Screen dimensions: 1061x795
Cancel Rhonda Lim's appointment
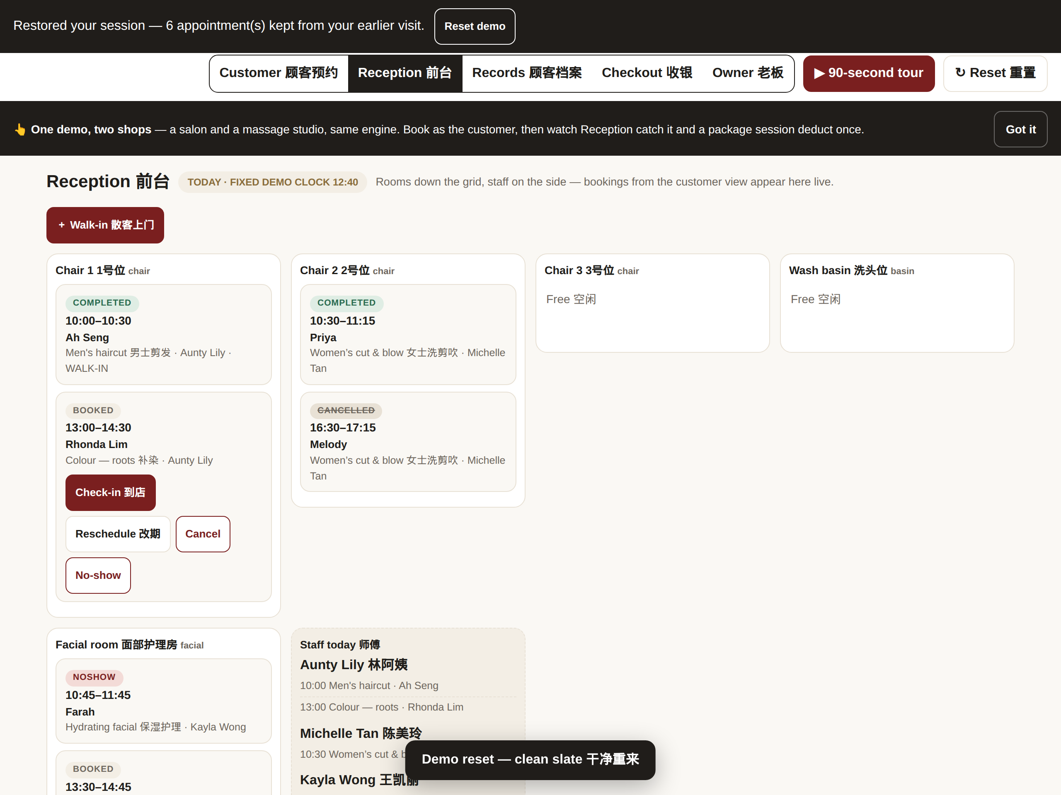[x=203, y=534]
